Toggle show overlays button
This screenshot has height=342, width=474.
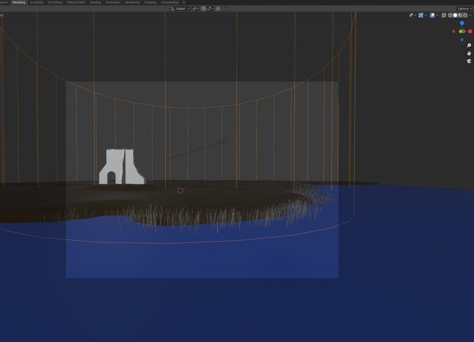click(432, 15)
